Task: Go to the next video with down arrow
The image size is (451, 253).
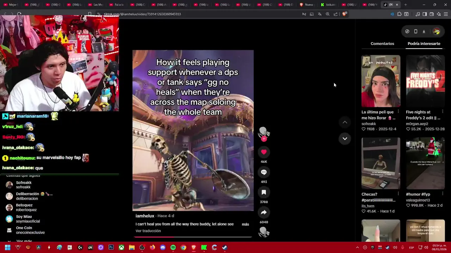Action: [345, 138]
